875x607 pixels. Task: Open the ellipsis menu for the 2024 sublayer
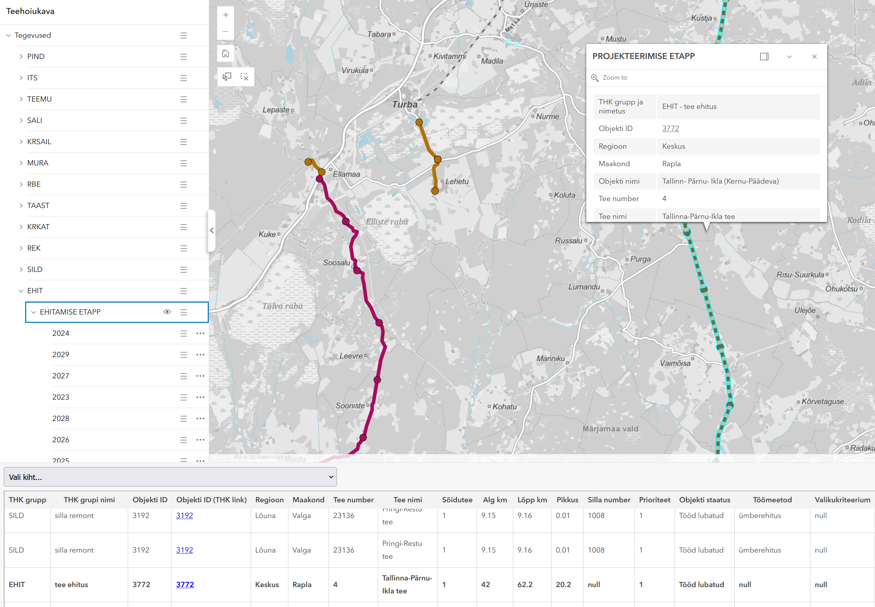pyautogui.click(x=201, y=333)
